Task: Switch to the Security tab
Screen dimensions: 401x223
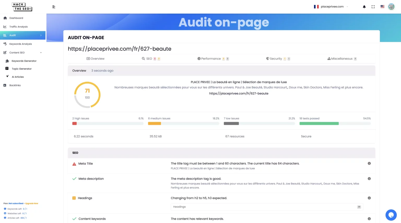Action: coord(275,58)
